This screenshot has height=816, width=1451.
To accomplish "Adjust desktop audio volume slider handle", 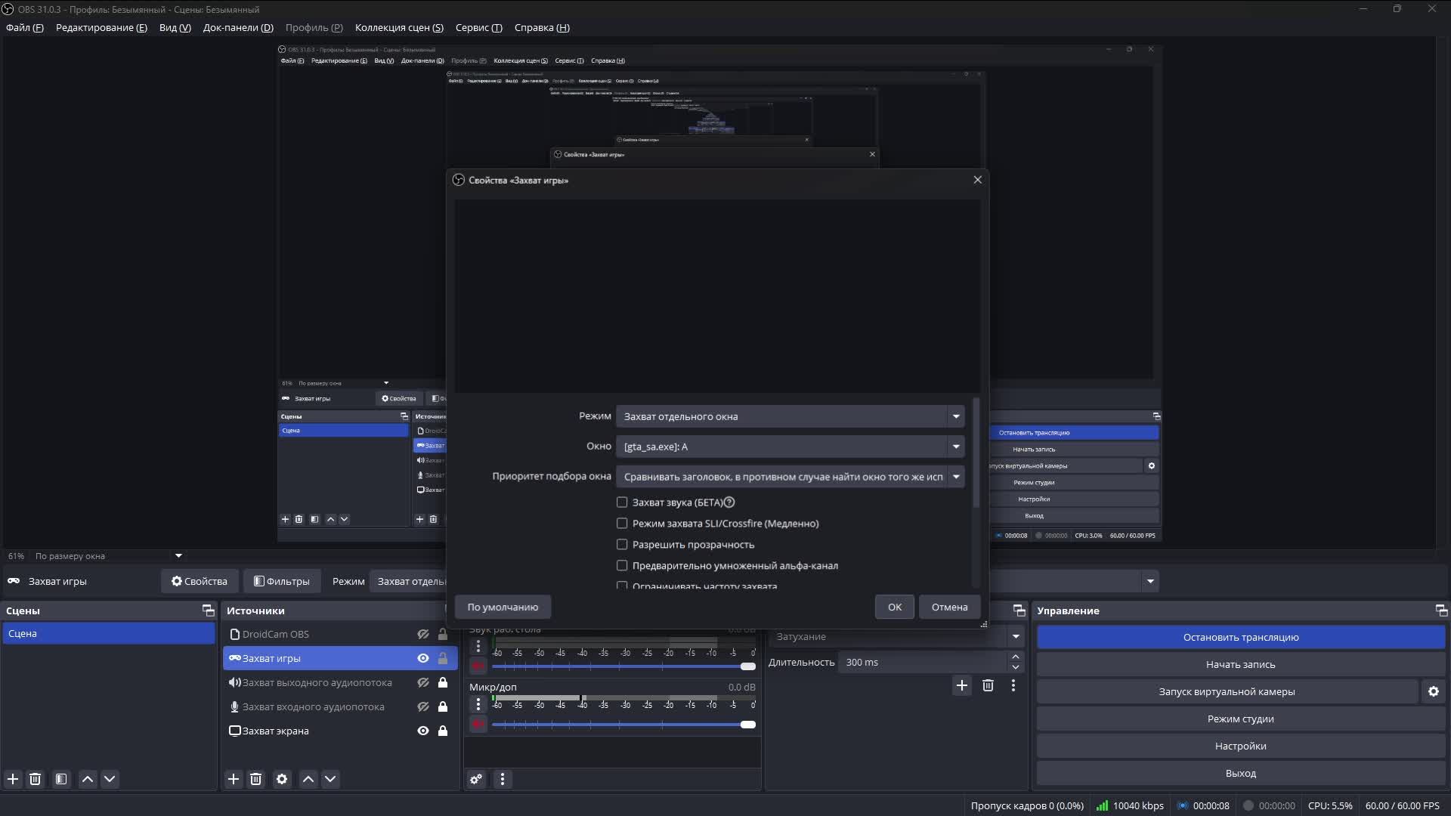I will [x=748, y=666].
